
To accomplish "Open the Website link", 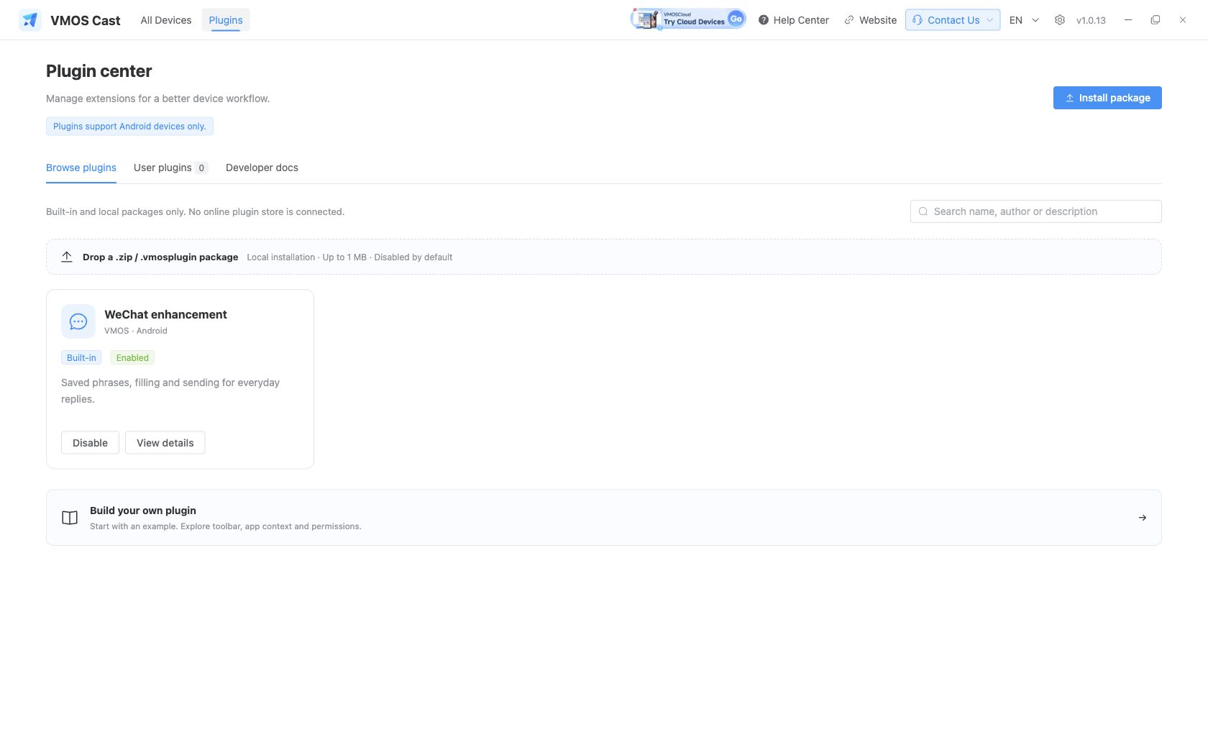I will pyautogui.click(x=871, y=20).
